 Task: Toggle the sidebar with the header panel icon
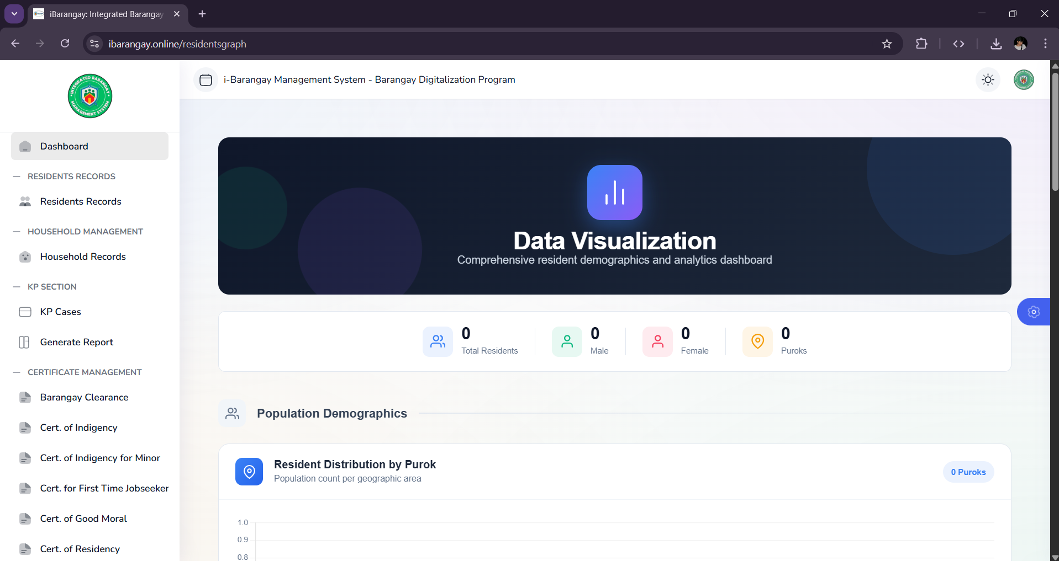click(x=206, y=80)
